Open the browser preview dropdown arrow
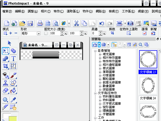This screenshot has width=161, height=121. click(69, 23)
